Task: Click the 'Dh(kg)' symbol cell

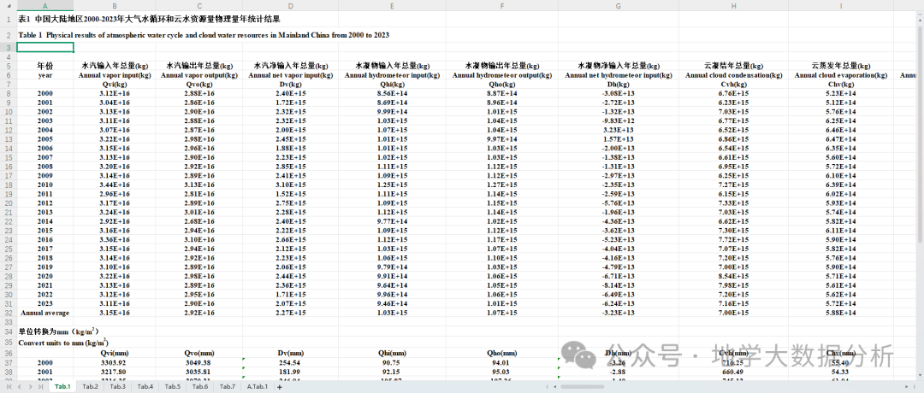Action: click(x=619, y=84)
